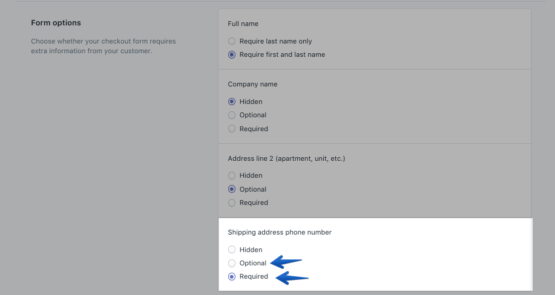Set Shipping address phone number to Hidden
Screen dimensions: 555x295
(x=232, y=250)
